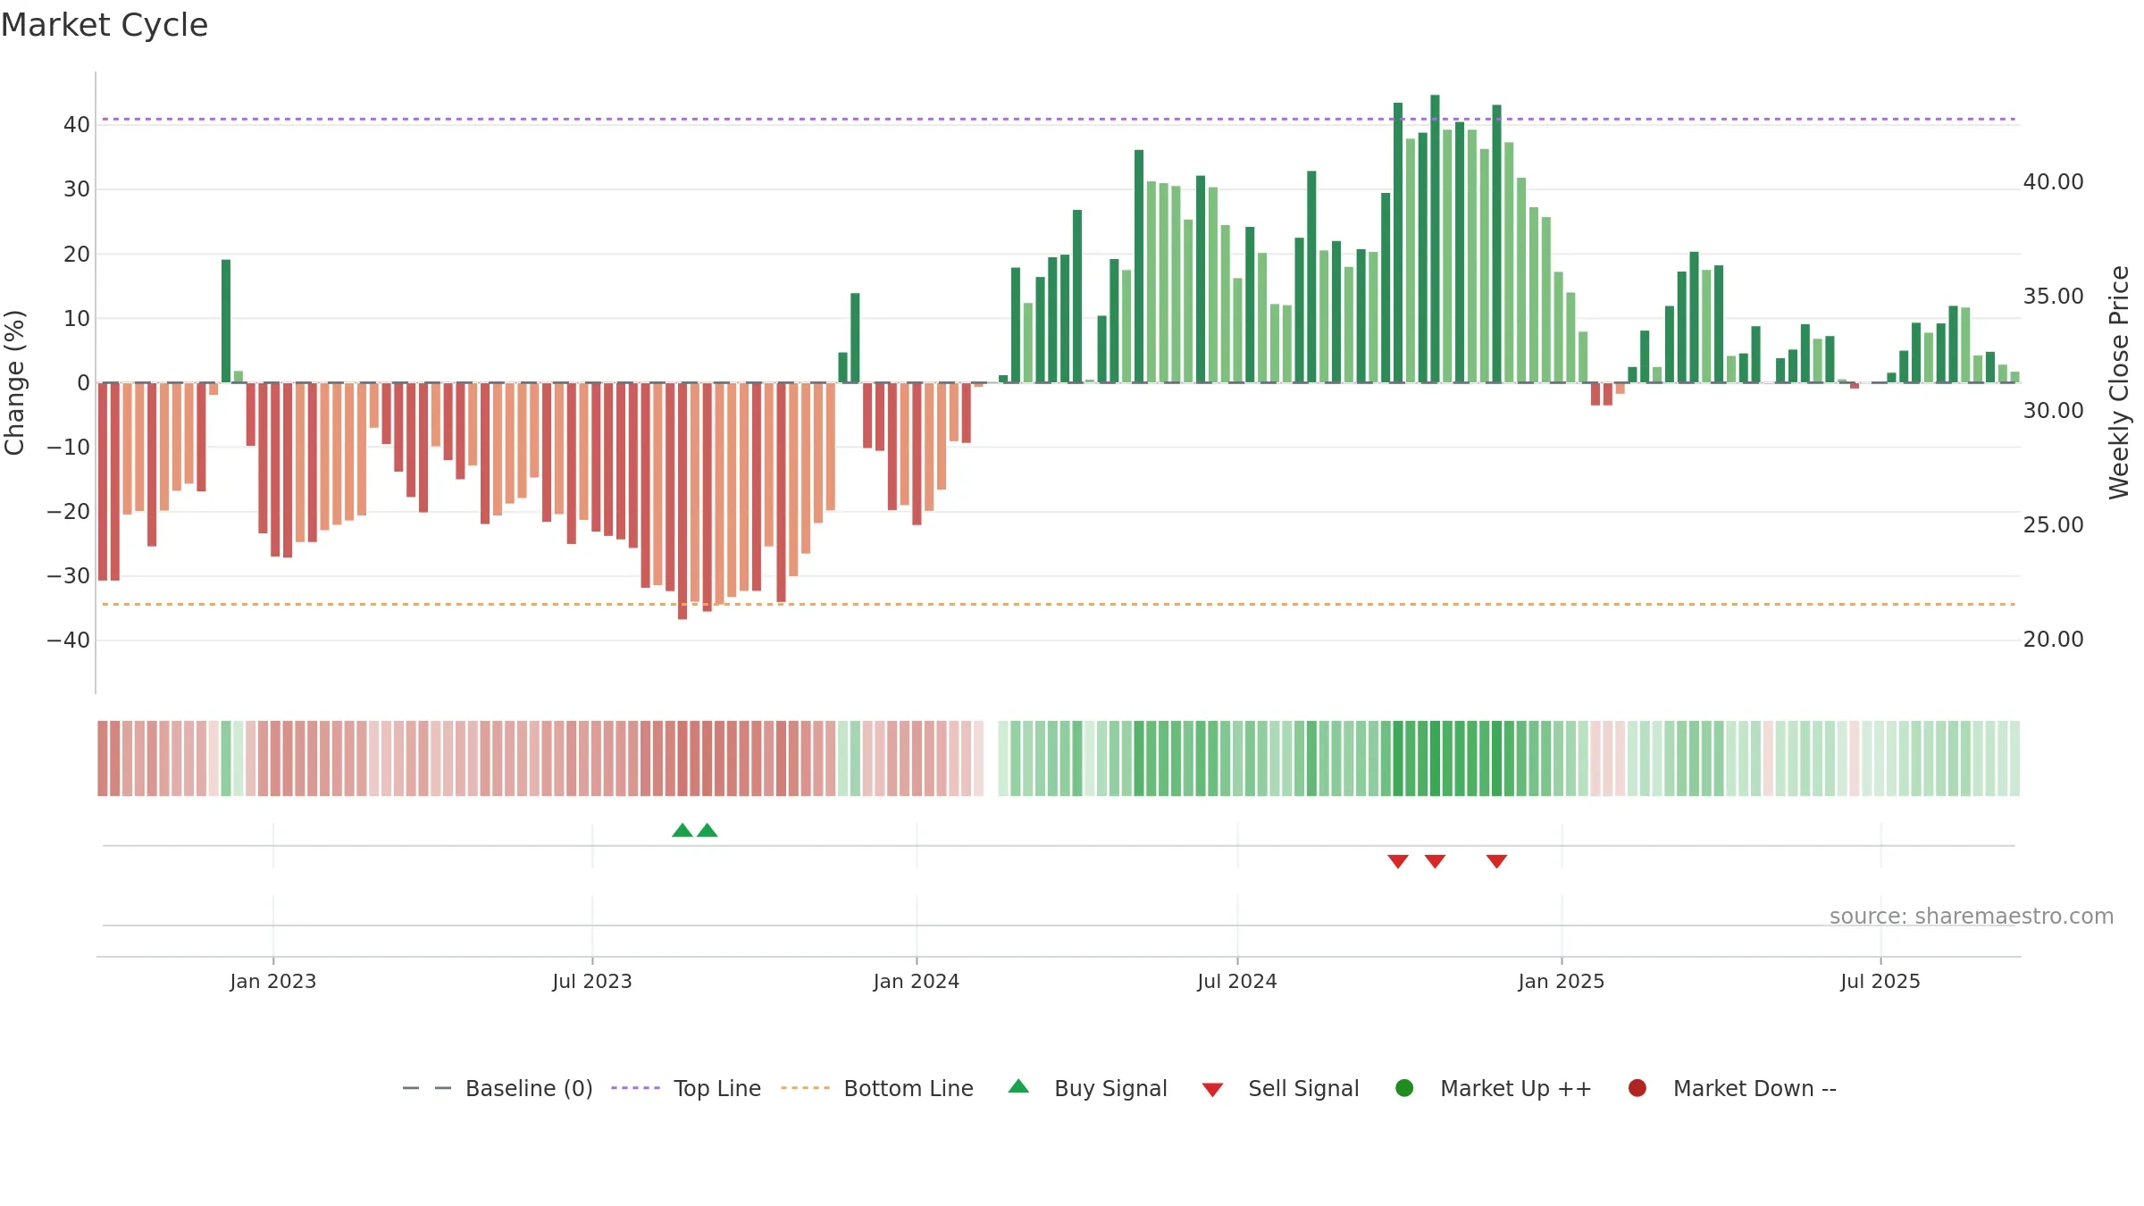Click the 0 tick on Change axis
This screenshot has width=2144, height=1206.
coord(84,383)
